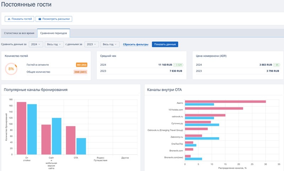The height and width of the screenshot is (171, 284).
Task: Click the Сбросить фильтры link
Action: click(x=136, y=44)
